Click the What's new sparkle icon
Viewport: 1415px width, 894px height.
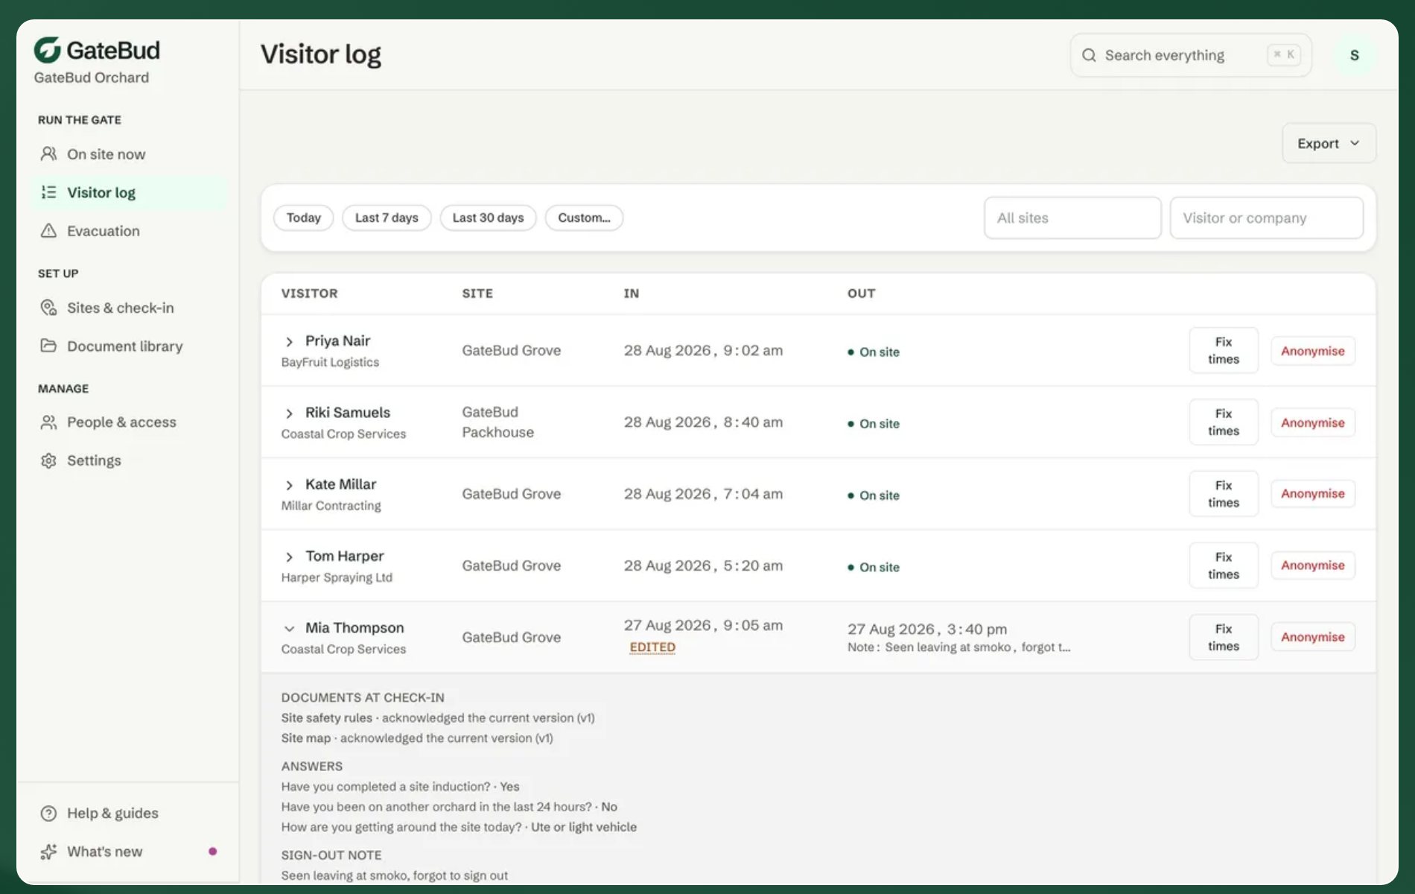point(48,852)
